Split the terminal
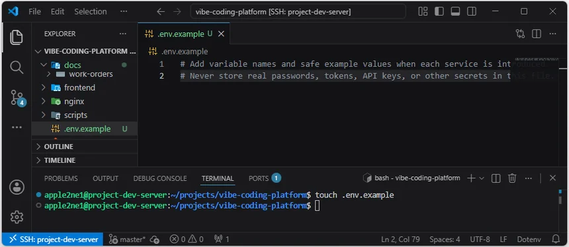 pyautogui.click(x=496, y=178)
